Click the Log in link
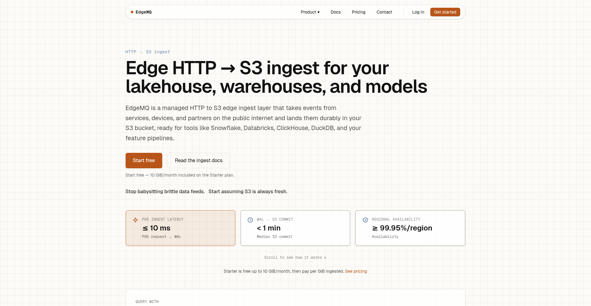 (418, 12)
